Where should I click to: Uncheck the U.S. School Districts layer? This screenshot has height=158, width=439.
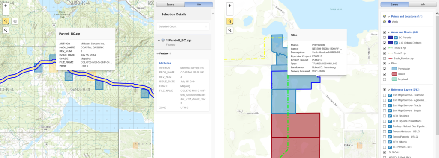385,43
